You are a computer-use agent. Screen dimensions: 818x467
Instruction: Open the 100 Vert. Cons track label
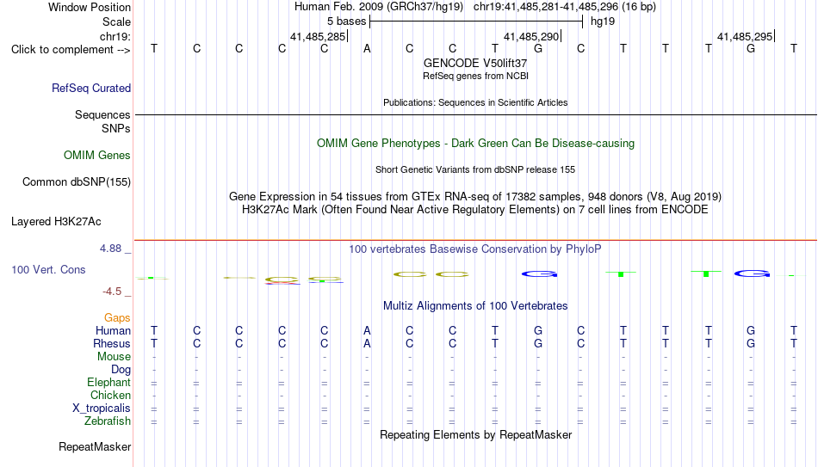click(48, 269)
